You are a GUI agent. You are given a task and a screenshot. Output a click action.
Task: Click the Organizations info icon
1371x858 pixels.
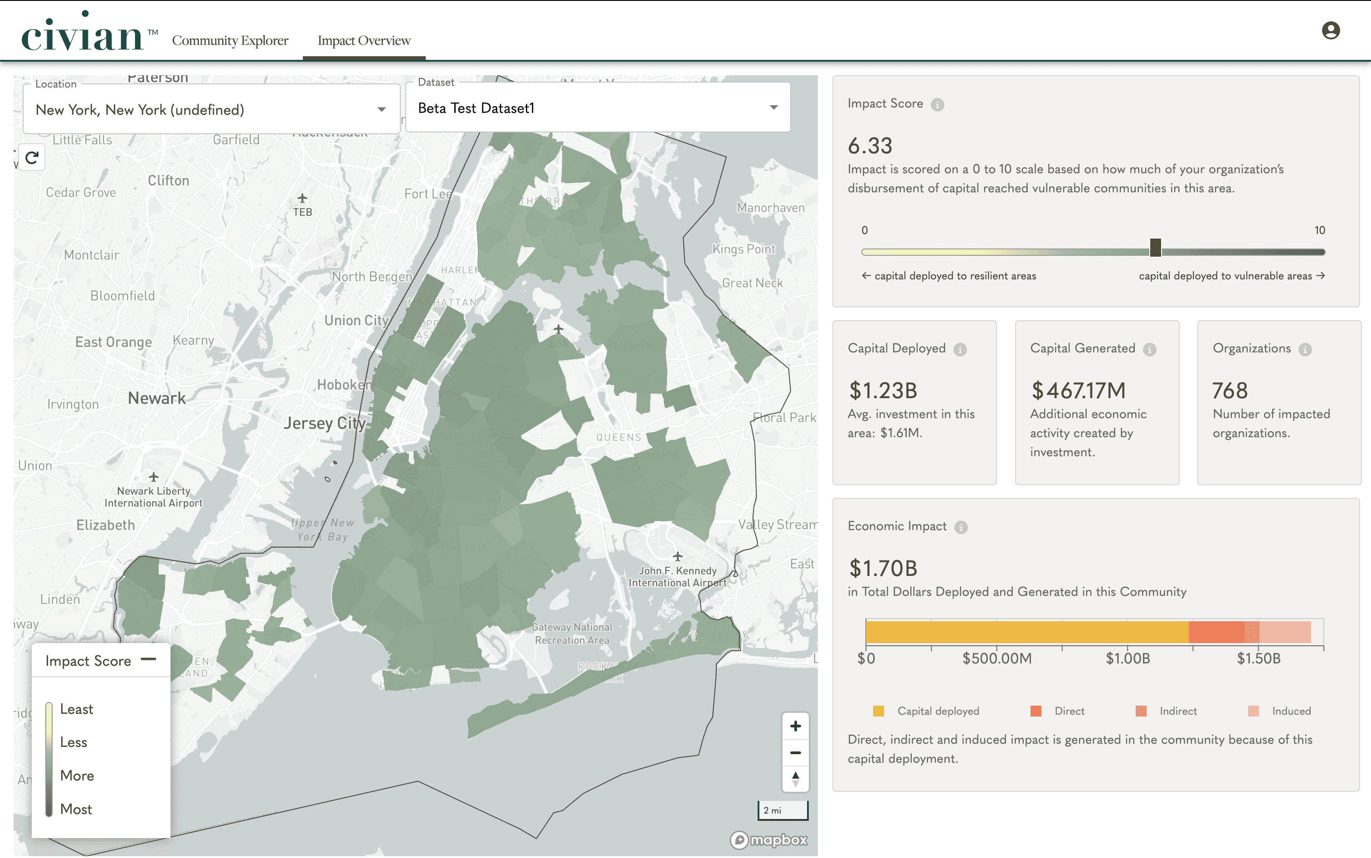coord(1305,350)
